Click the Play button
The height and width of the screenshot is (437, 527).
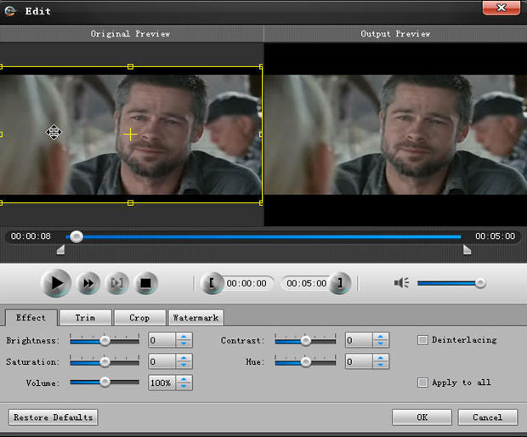[56, 283]
